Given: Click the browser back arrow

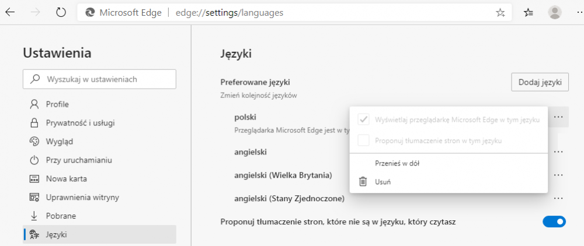Looking at the screenshot, I should click(11, 12).
